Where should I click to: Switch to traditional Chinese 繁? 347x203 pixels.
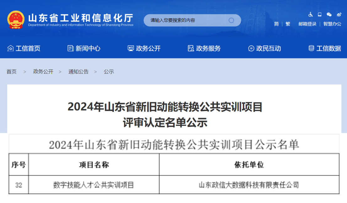click(x=288, y=24)
